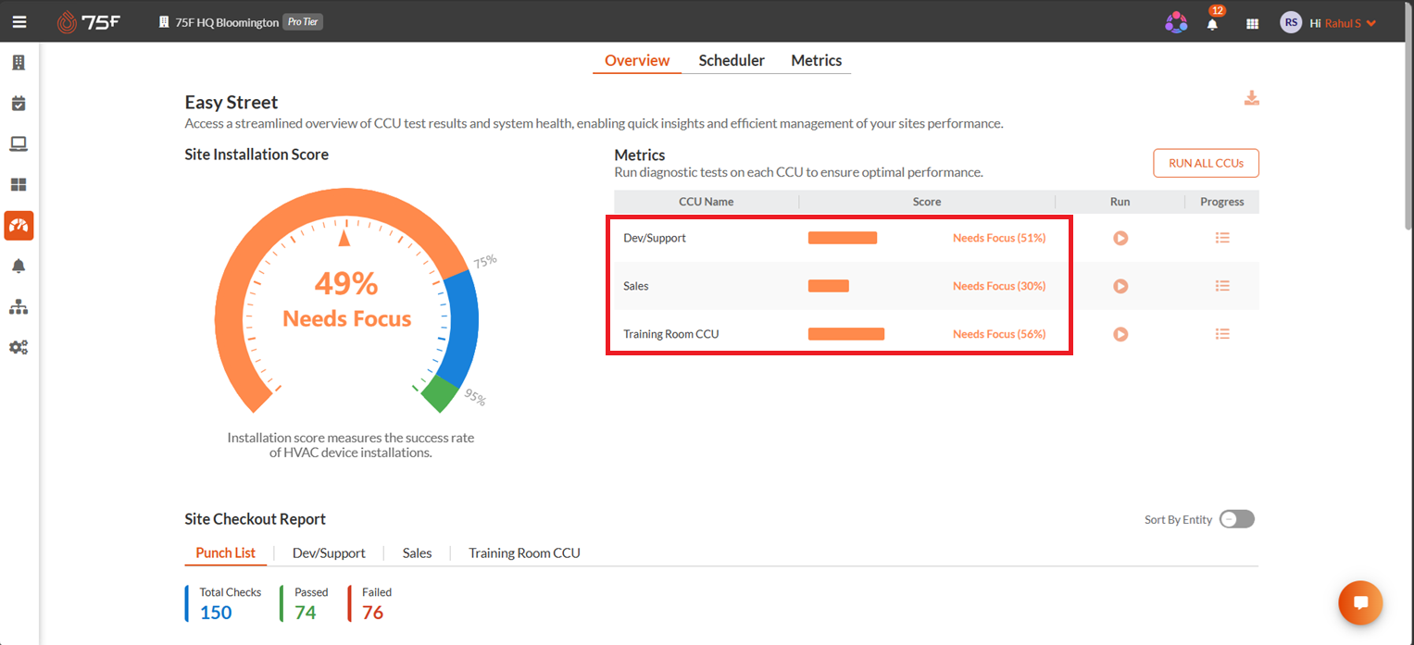This screenshot has height=645, width=1414.
Task: Select the Punch List tab
Action: (x=225, y=552)
